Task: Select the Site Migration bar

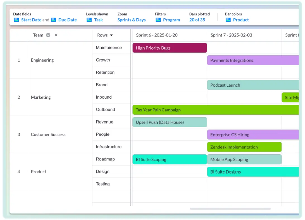Action: click(290, 97)
